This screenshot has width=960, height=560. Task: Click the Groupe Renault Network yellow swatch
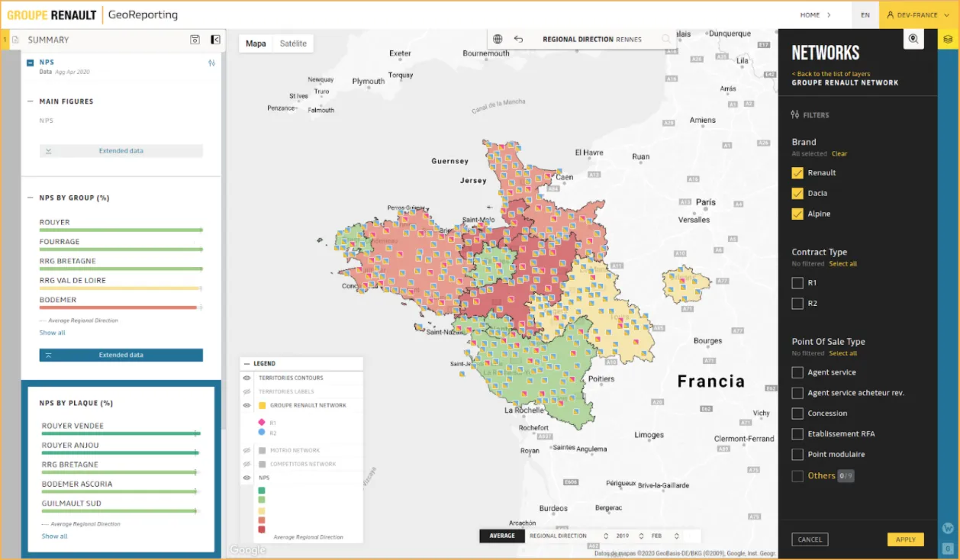[x=262, y=406]
